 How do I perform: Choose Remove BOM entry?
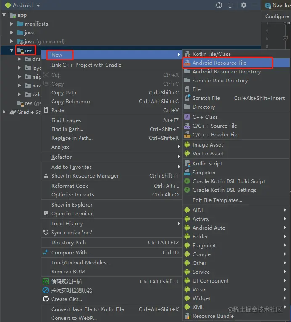[111, 272]
